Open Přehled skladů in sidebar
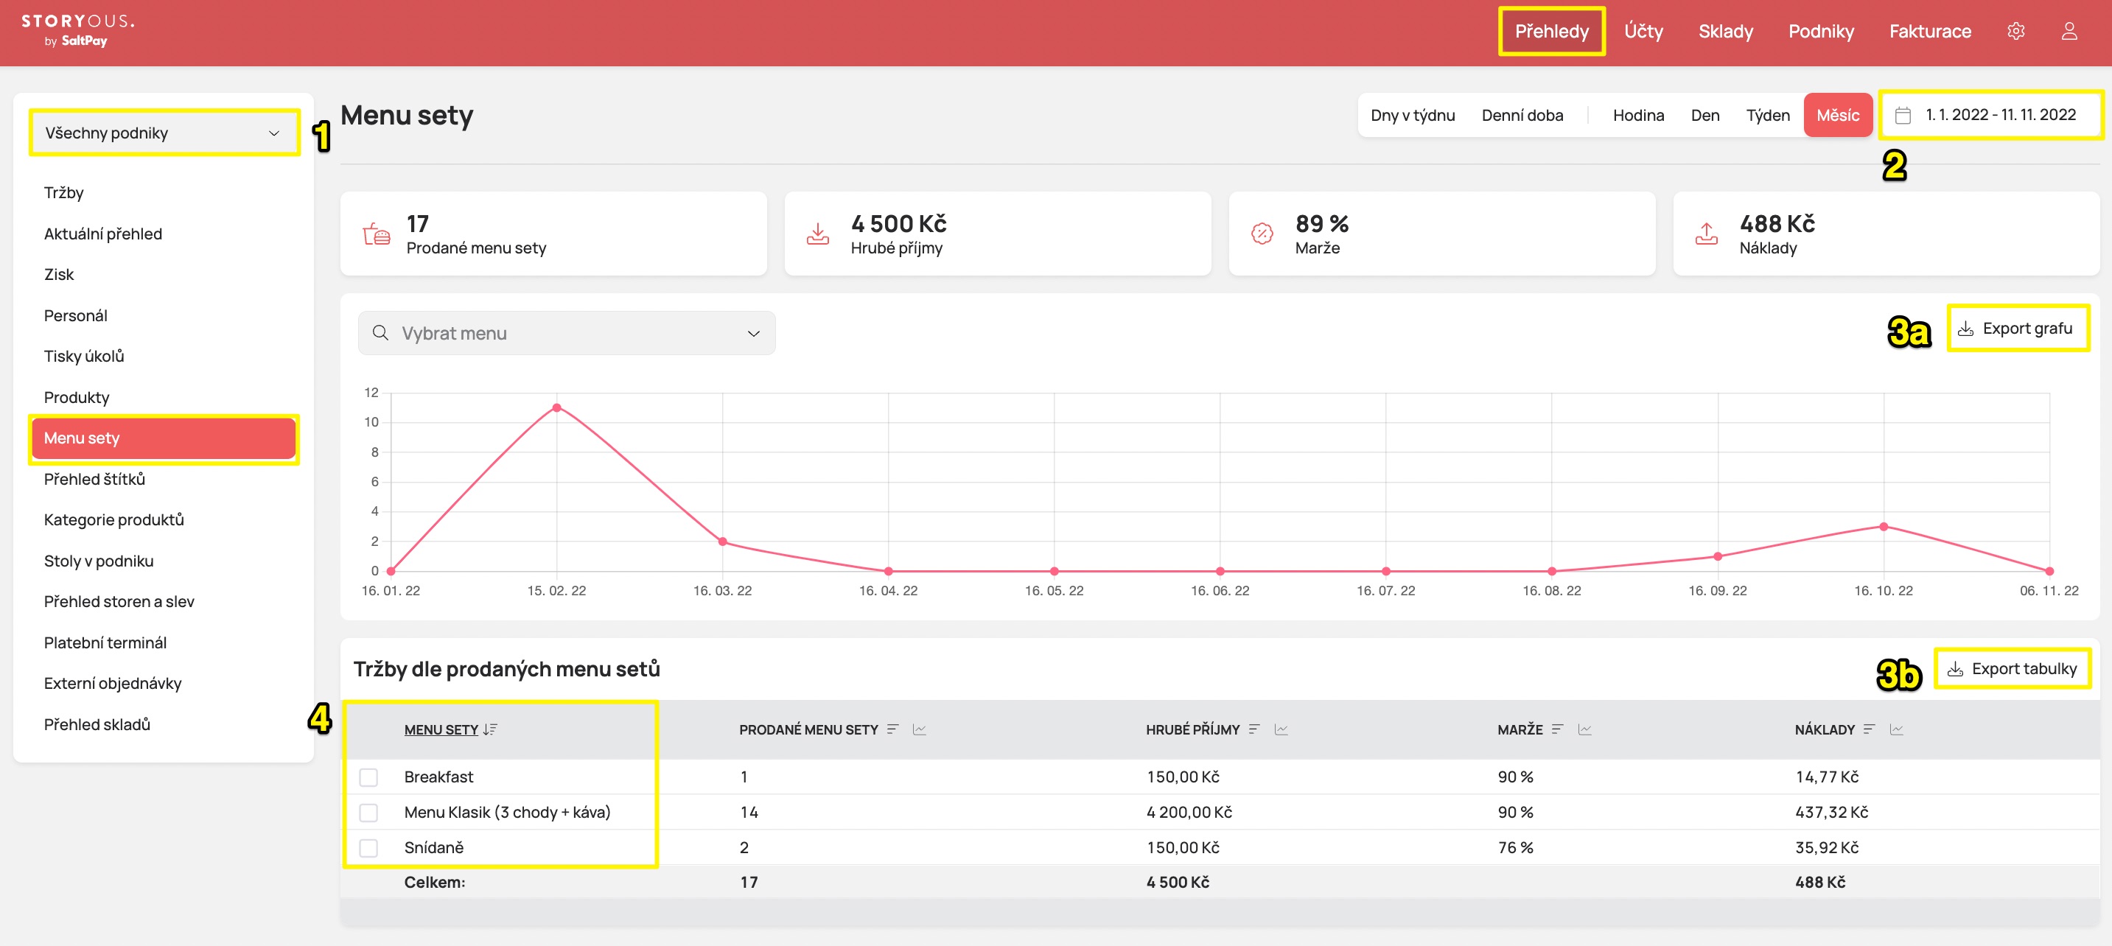This screenshot has height=946, width=2112. pos(97,723)
